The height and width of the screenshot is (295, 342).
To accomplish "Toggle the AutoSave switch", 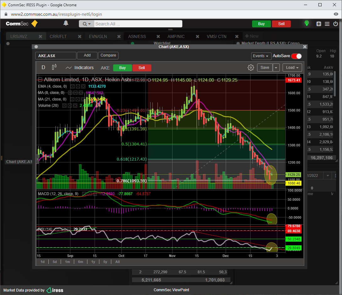I will pos(296,56).
